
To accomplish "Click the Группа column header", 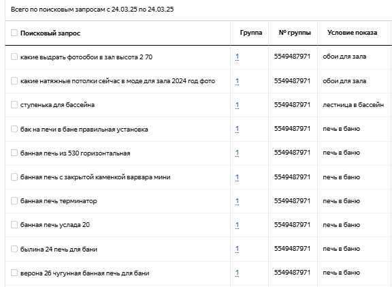I will 251,33.
